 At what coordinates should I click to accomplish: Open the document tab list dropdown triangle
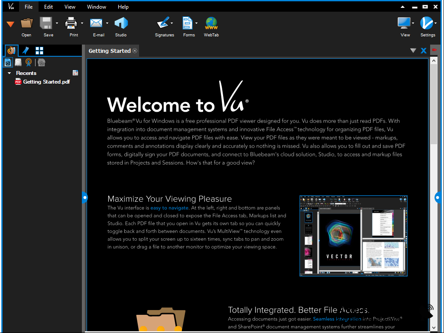click(x=413, y=51)
